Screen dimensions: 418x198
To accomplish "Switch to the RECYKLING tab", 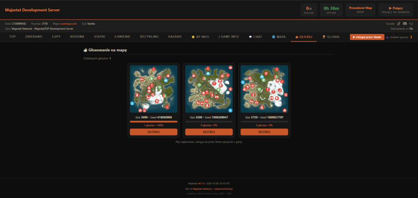I will click(149, 37).
